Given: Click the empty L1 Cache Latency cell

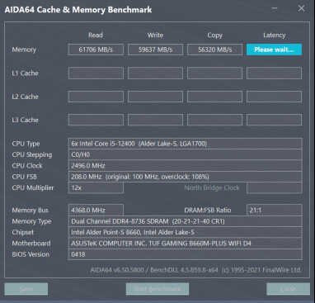Looking at the screenshot, I should pos(274,73).
